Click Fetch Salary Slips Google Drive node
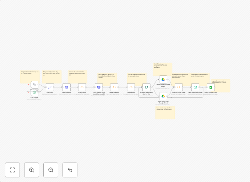The image size is (250, 182). click(x=163, y=96)
